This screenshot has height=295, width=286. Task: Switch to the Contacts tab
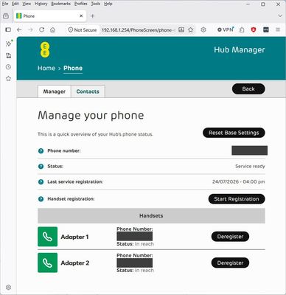click(x=88, y=91)
